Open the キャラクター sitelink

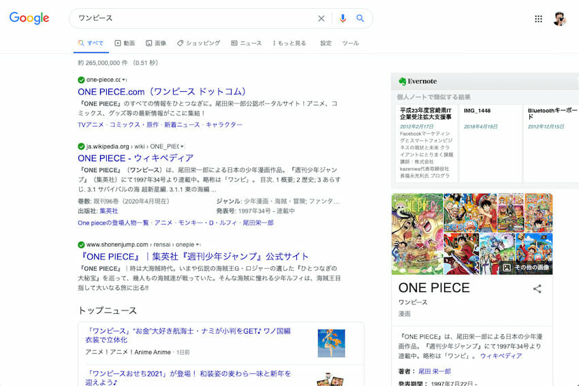point(224,125)
